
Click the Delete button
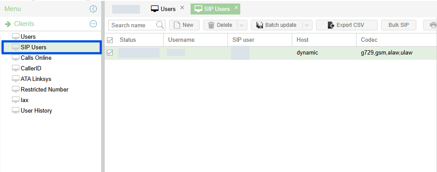pyautogui.click(x=221, y=25)
